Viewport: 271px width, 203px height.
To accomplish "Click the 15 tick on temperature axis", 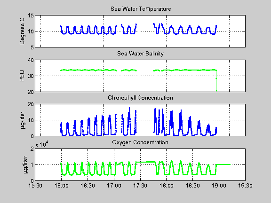I will (31, 16).
